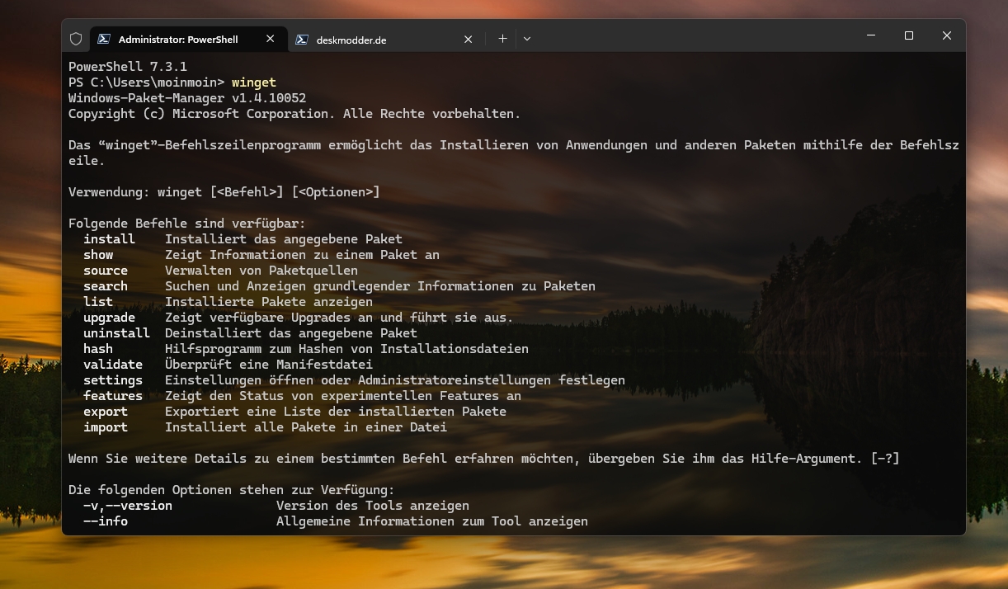Click the 'source' command name
The width and height of the screenshot is (1008, 589).
[x=106, y=271]
